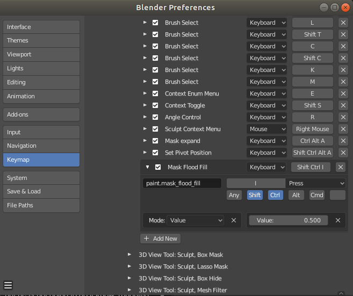Viewport: 353px width, 296px height.
Task: Expand the Mask expand entry
Action: pyautogui.click(x=145, y=141)
